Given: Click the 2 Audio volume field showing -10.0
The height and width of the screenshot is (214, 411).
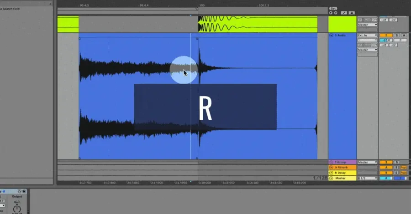Looking at the screenshot, I should 386,40.
